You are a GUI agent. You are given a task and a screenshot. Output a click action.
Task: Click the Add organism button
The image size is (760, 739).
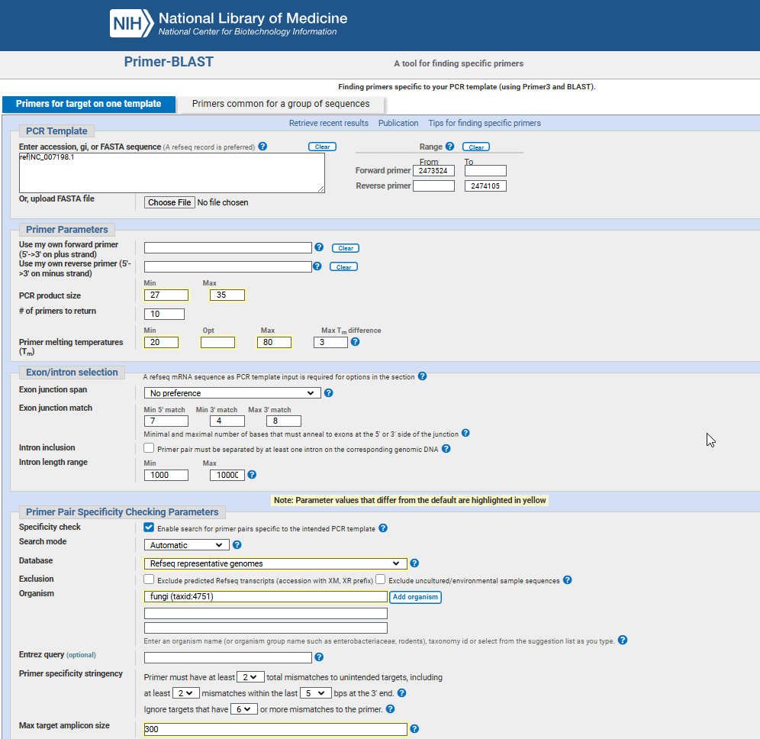click(x=415, y=597)
